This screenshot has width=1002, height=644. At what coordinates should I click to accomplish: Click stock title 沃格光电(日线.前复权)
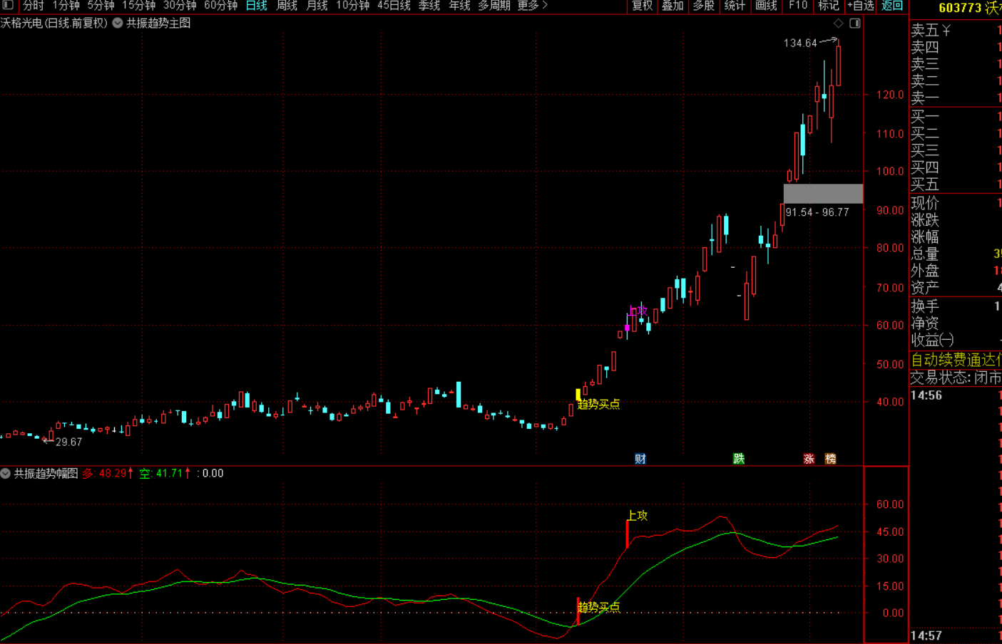coord(53,23)
